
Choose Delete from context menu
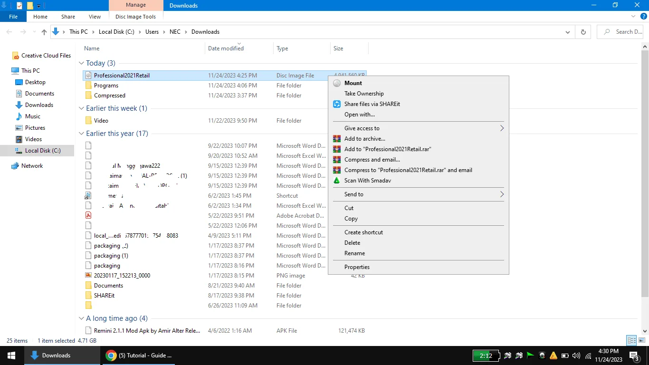(x=352, y=243)
